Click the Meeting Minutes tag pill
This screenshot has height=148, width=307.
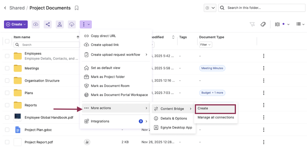point(212,68)
